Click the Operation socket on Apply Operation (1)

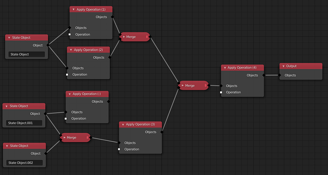(x=70, y=35)
